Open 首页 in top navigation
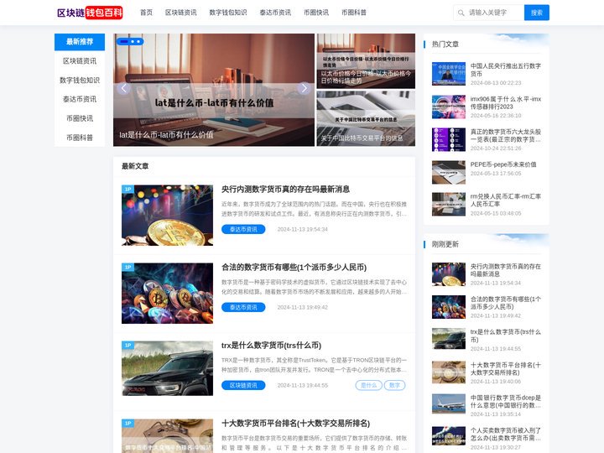This screenshot has width=604, height=453. (146, 13)
